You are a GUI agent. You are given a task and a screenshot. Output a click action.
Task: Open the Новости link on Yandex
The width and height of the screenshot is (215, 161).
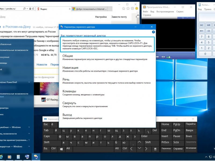point(42,64)
